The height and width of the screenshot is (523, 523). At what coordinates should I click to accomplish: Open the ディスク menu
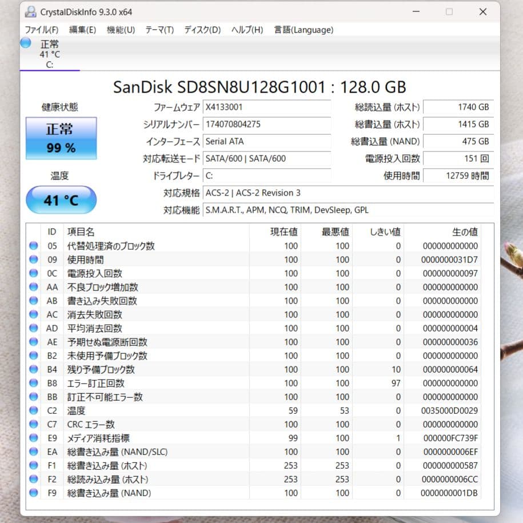click(x=201, y=30)
